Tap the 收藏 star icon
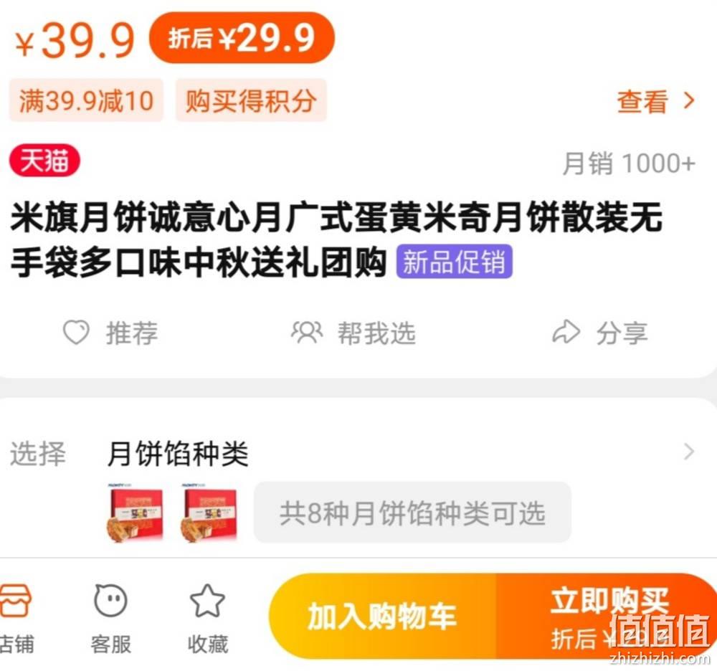717x671 pixels. click(207, 601)
